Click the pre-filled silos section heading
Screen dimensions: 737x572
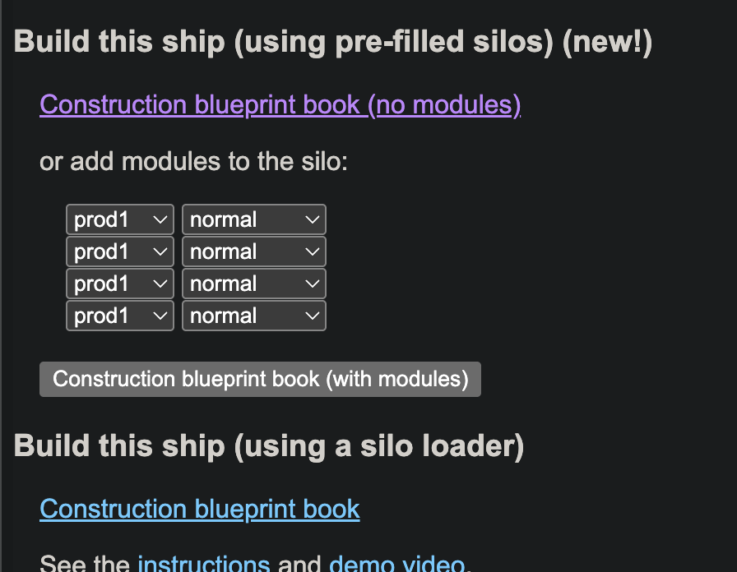[x=333, y=42]
